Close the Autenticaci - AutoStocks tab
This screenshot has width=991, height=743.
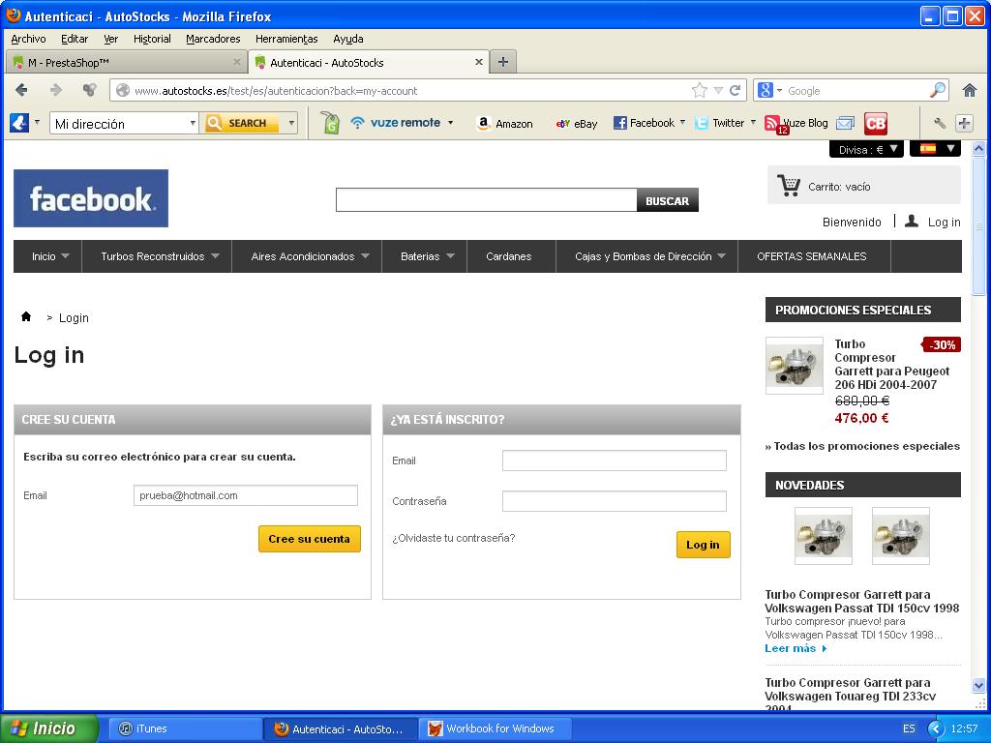coord(479,62)
